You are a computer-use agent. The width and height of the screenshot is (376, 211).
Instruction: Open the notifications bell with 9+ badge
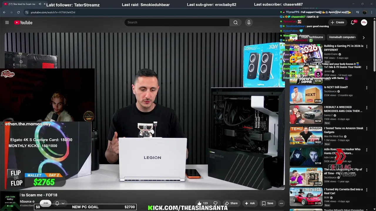[x=353, y=23]
